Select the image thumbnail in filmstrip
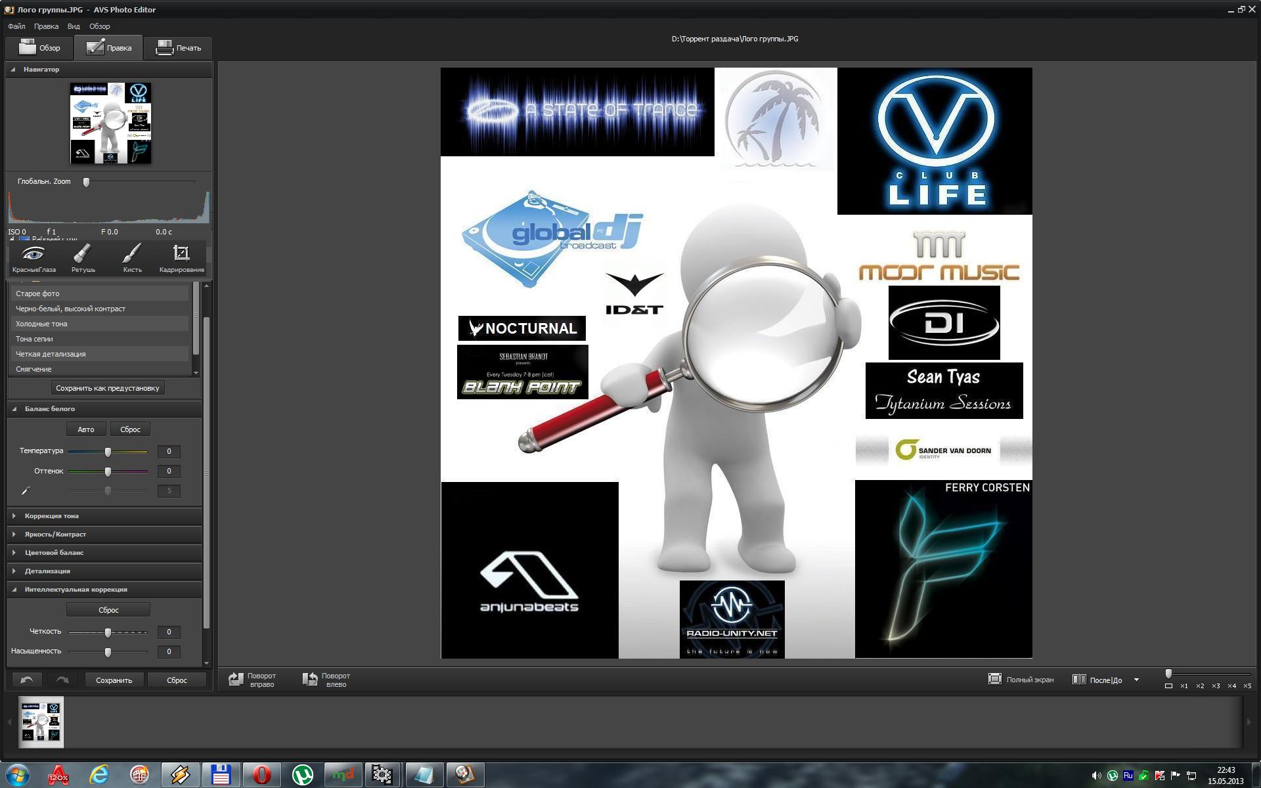Viewport: 1261px width, 788px height. [41, 722]
